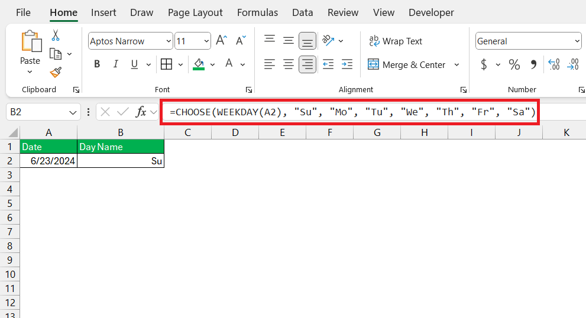The height and width of the screenshot is (318, 586).
Task: Center text horizontally
Action: (x=289, y=64)
